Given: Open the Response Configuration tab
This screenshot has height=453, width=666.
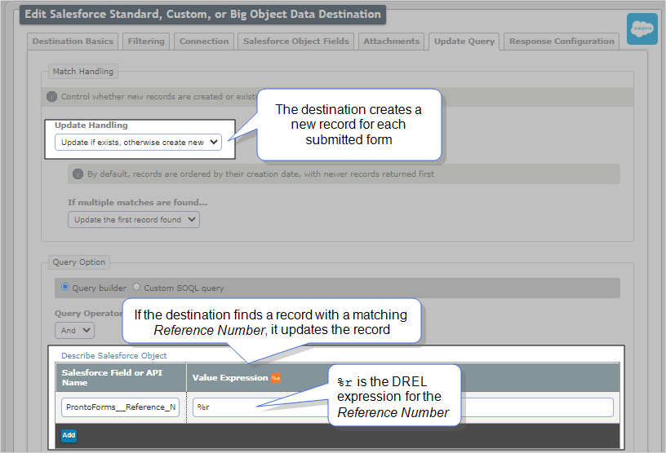Looking at the screenshot, I should point(562,41).
